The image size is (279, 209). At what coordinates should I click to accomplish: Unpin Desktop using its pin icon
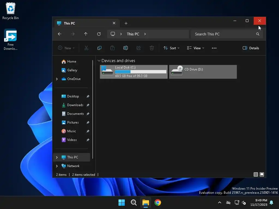pyautogui.click(x=88, y=96)
